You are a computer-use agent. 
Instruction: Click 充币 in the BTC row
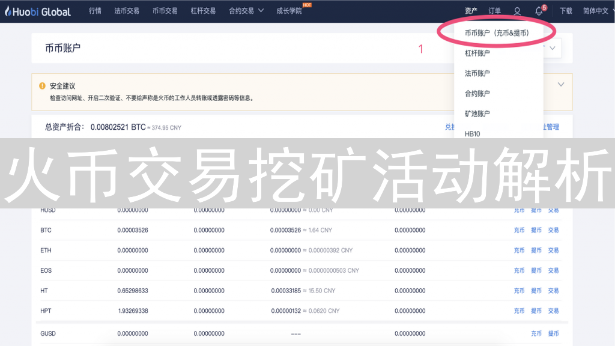[x=520, y=230]
